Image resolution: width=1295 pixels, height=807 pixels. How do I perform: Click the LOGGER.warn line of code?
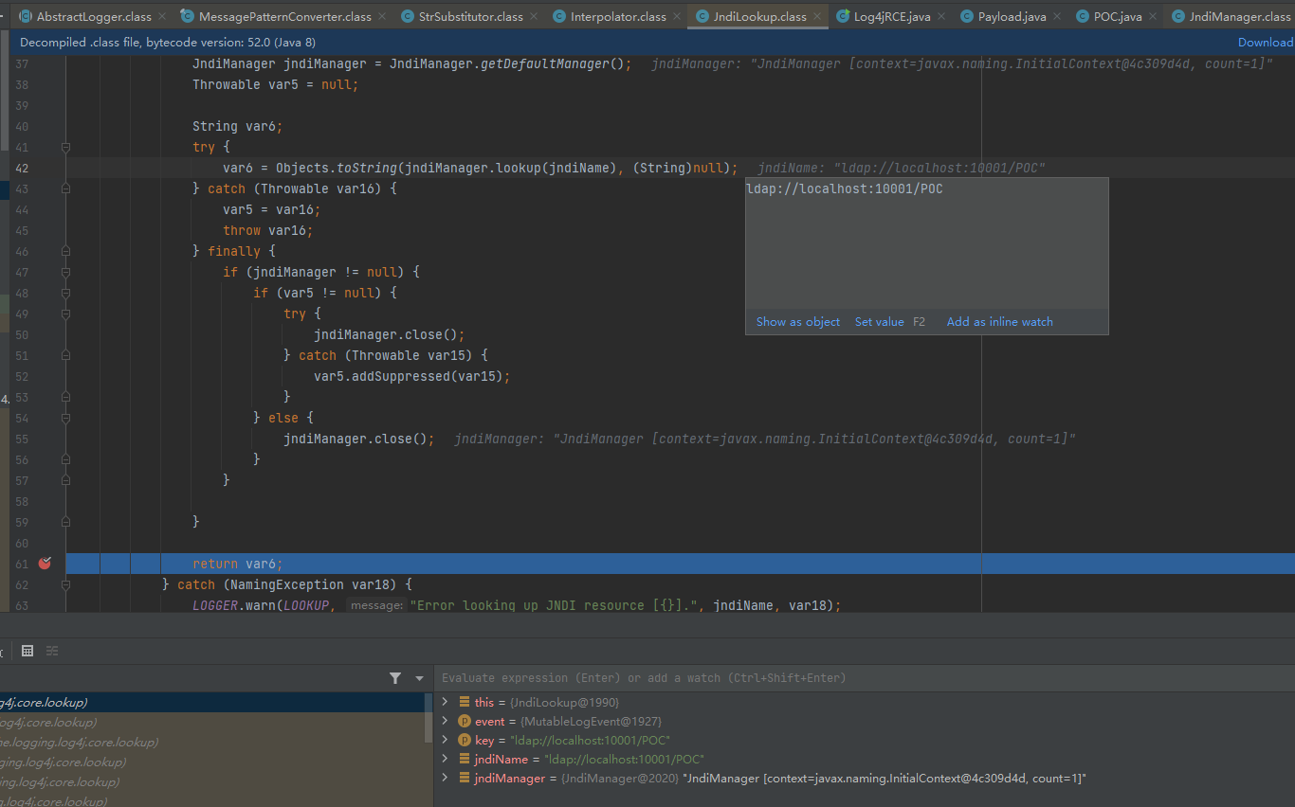coord(517,605)
